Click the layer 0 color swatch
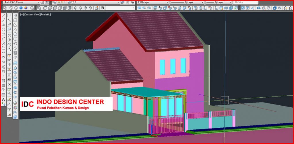 72,2
